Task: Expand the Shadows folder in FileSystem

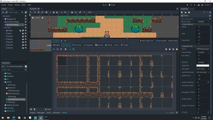Action: coord(4,76)
